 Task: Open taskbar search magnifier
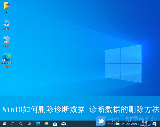tap(12, 124)
